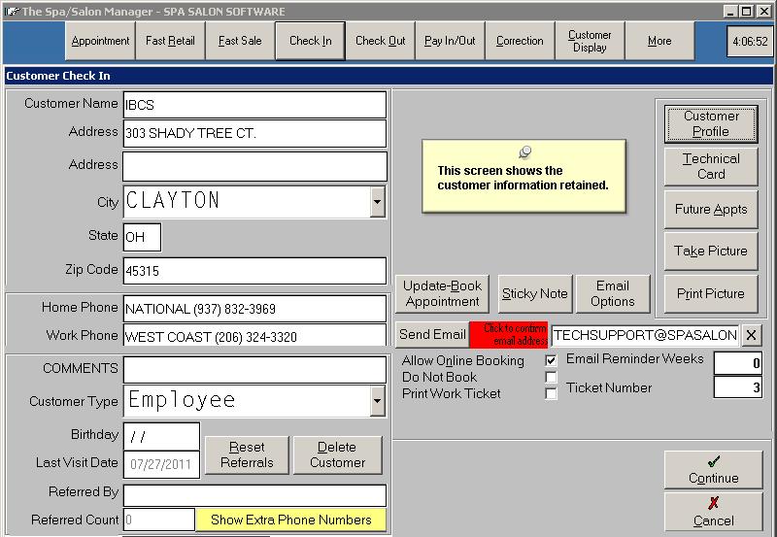Open the Appointment toolbar tab

point(100,42)
